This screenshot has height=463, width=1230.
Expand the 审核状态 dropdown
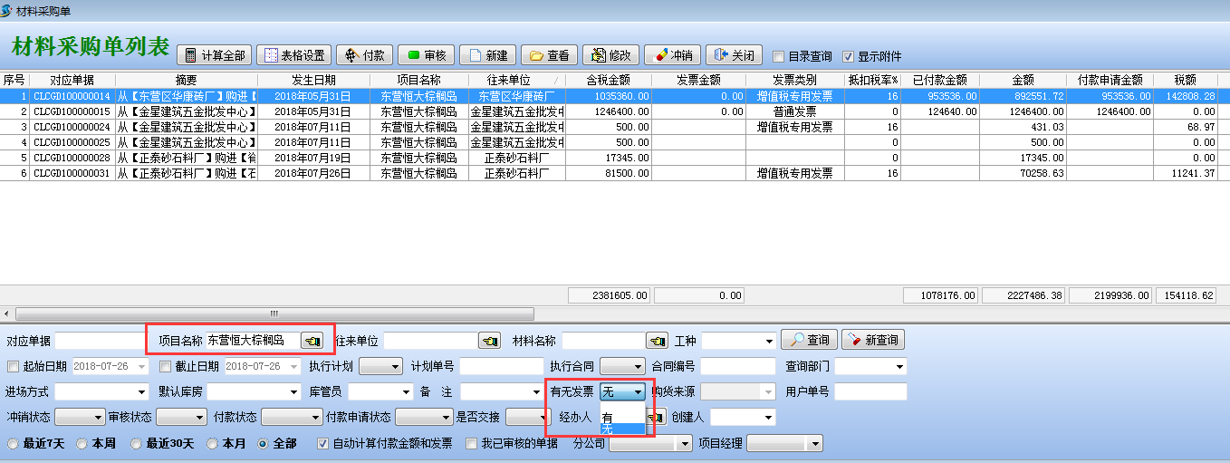198,418
